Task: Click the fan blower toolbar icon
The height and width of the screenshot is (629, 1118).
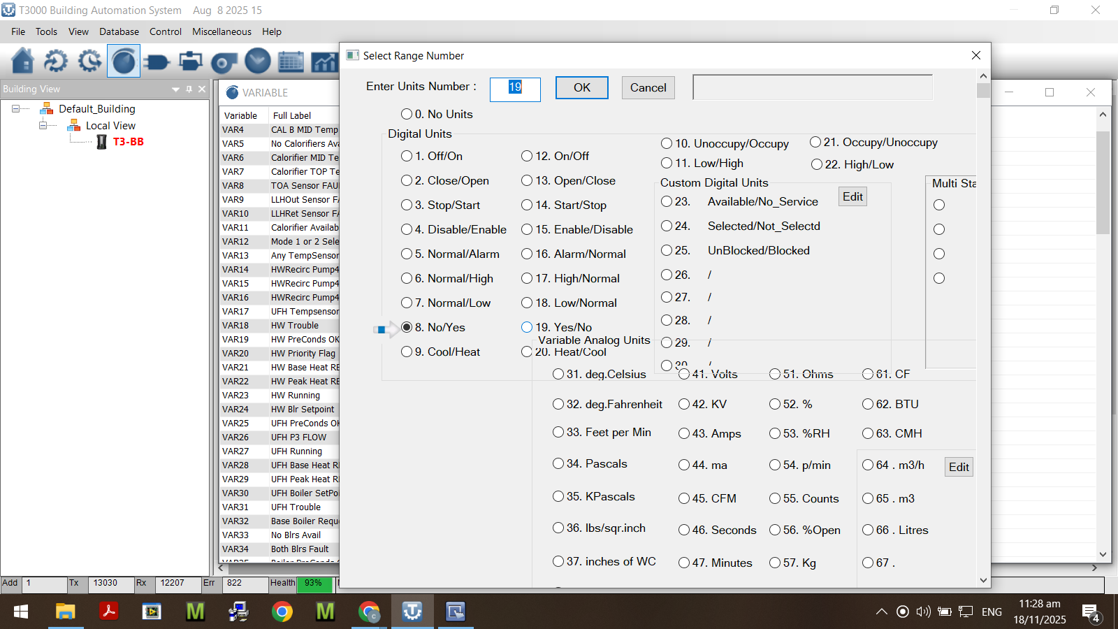Action: coord(224,62)
